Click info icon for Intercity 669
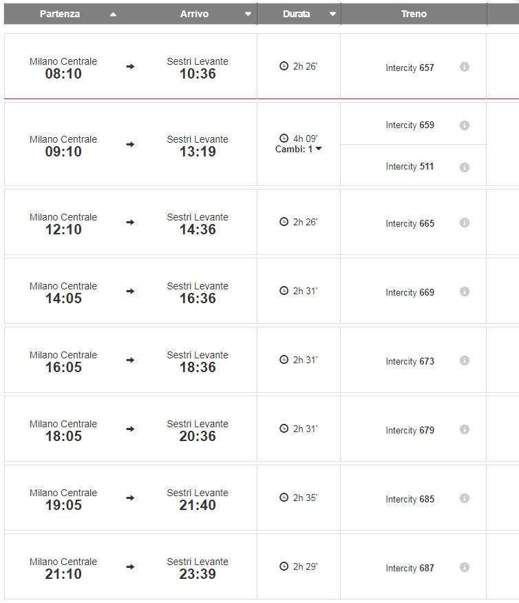519x603 pixels. click(465, 292)
